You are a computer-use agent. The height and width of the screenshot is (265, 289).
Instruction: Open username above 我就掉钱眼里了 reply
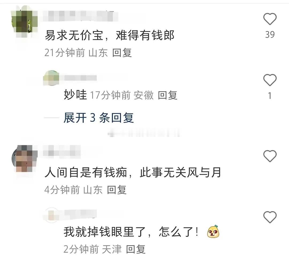point(80,214)
